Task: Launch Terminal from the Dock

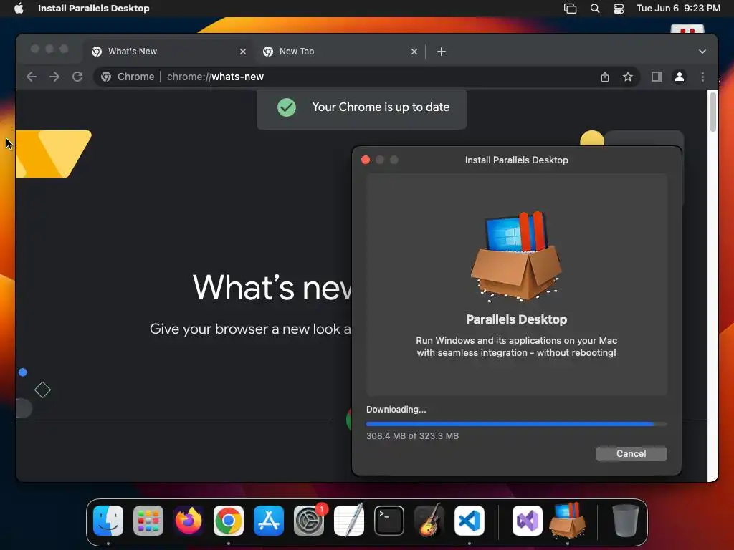Action: (389, 521)
